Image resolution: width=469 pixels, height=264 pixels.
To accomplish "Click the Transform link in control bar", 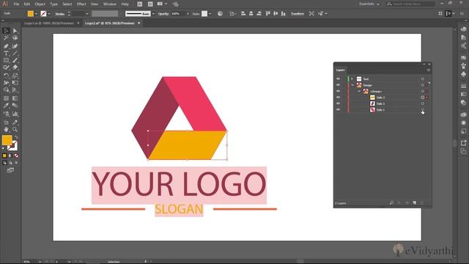I will pos(298,14).
